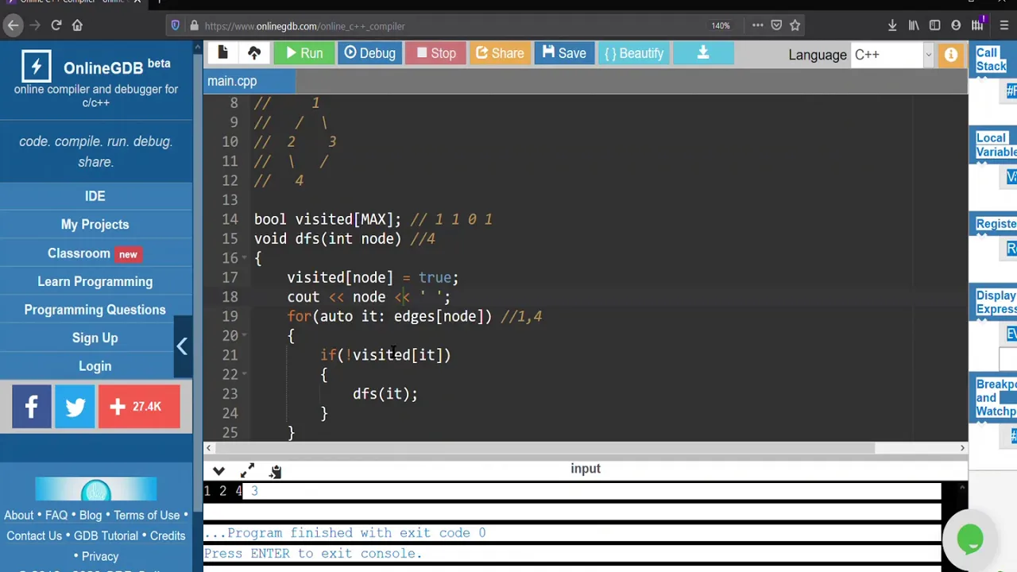Open page actions three-dots menu
1017x572 pixels.
coord(756,25)
